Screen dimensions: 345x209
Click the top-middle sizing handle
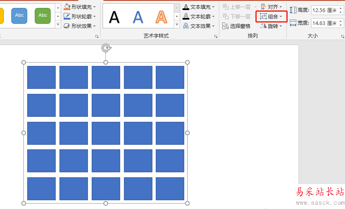(106, 63)
